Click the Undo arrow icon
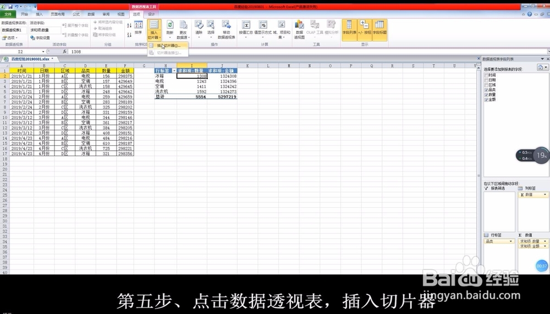Image resolution: width=550 pixels, height=314 pixels. click(16, 7)
